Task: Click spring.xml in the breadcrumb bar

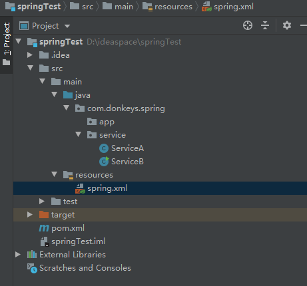Action: pos(234,7)
